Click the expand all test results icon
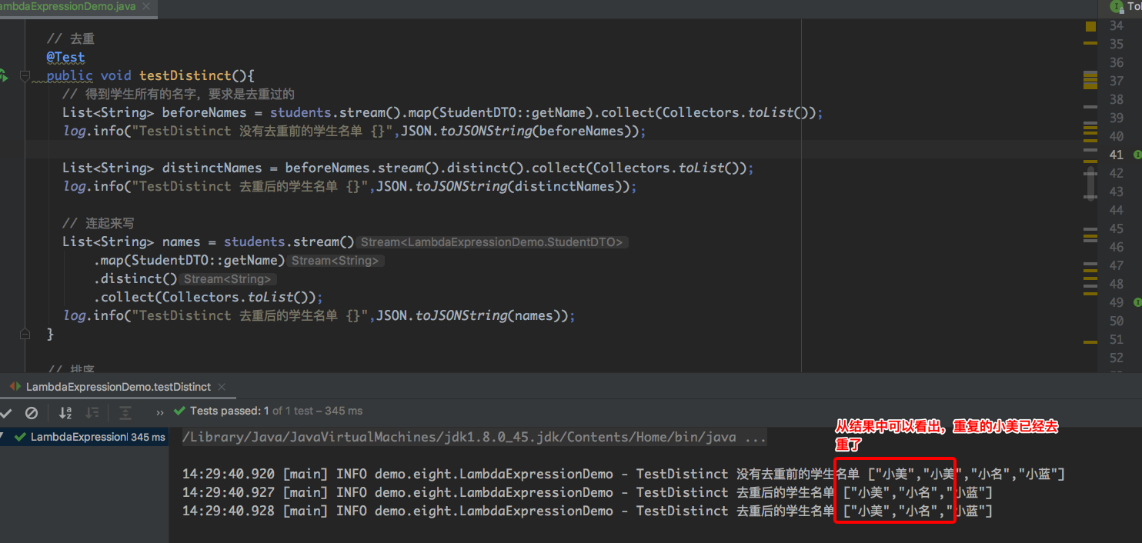 coord(125,413)
